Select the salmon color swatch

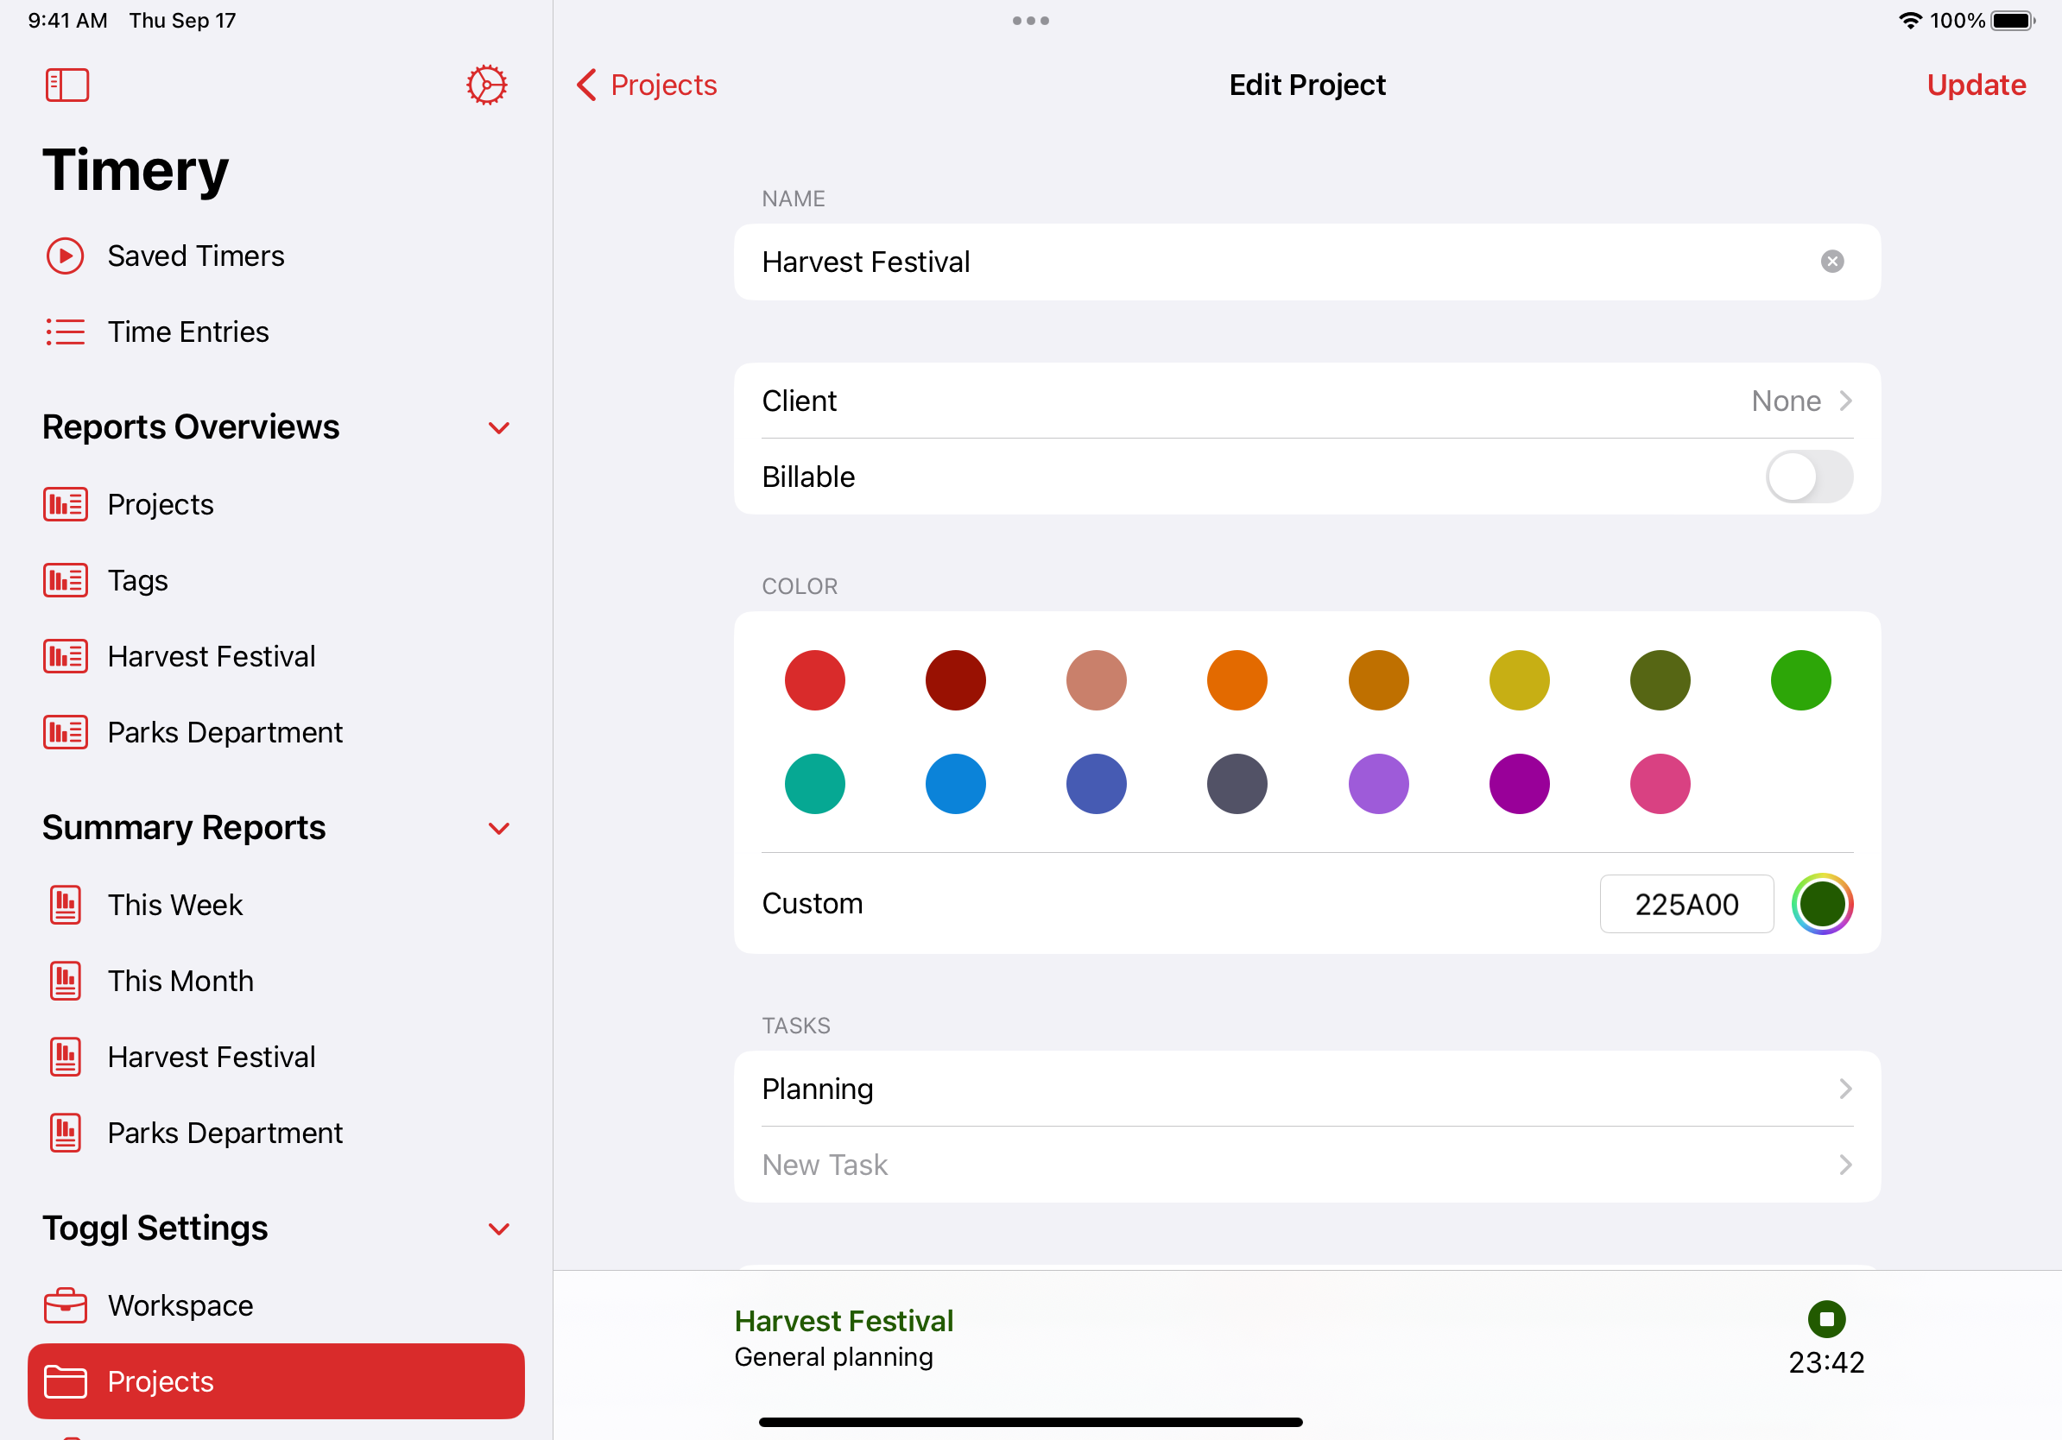(x=1097, y=680)
